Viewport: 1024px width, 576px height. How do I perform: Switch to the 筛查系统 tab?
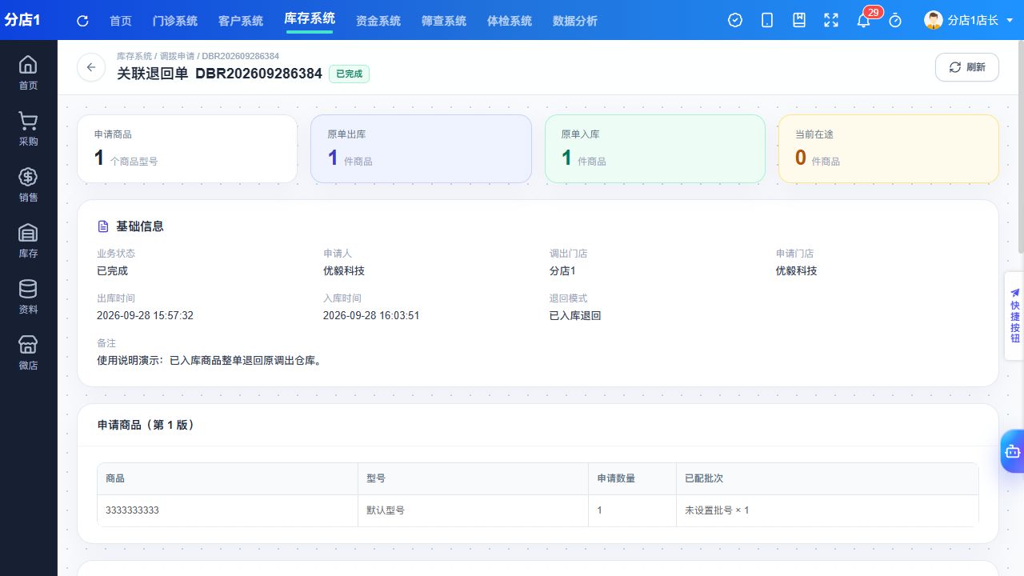(x=444, y=21)
